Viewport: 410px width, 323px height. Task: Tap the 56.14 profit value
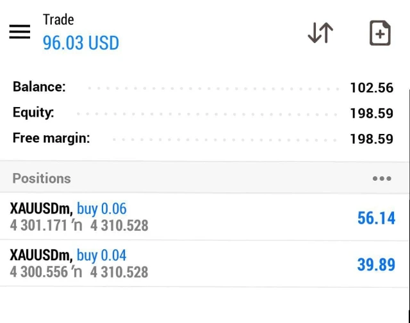click(x=376, y=218)
